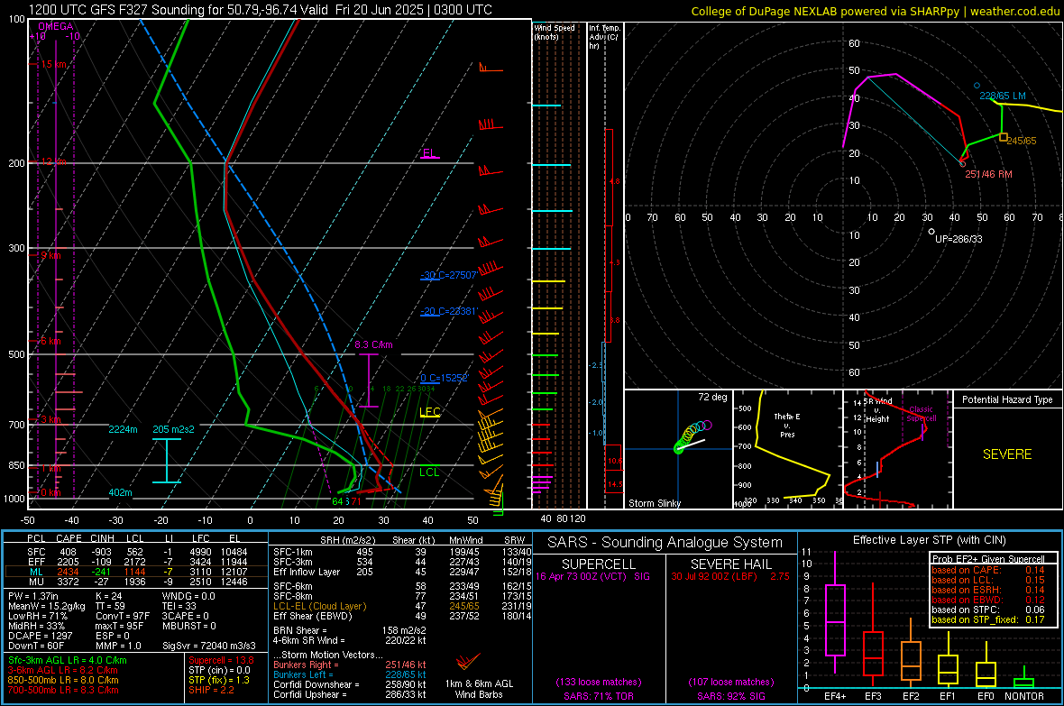Click the Sfc-3km AGL LR value

click(68, 660)
